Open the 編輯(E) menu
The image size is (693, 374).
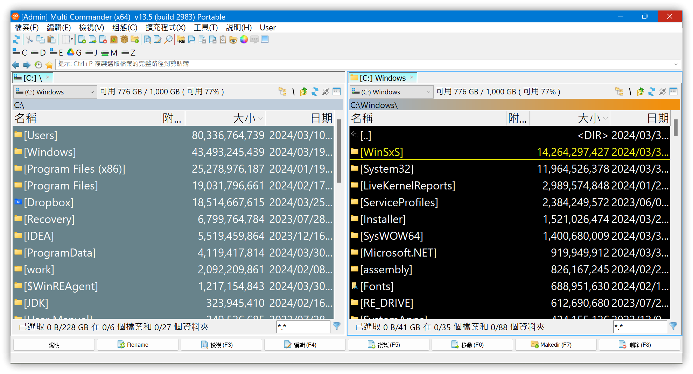(59, 28)
